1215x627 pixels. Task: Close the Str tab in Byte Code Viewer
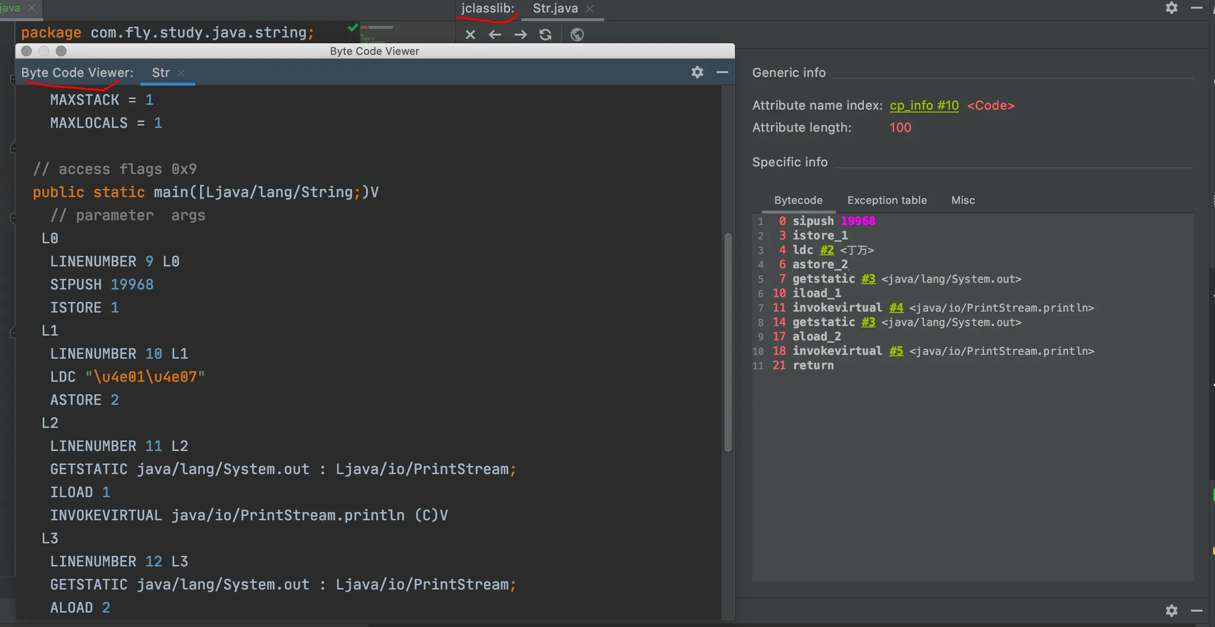(x=181, y=73)
